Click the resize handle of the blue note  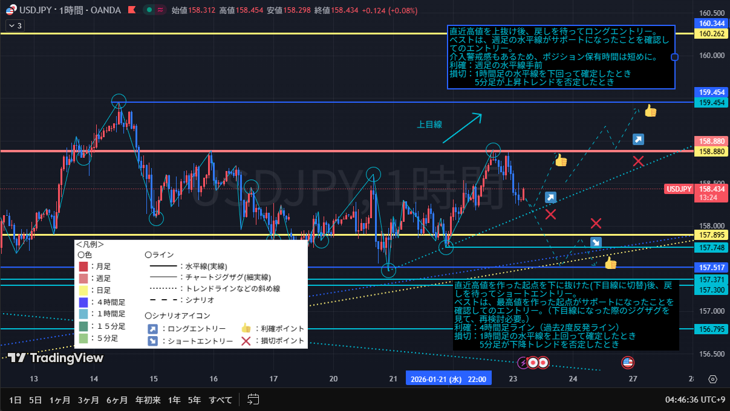point(674,57)
